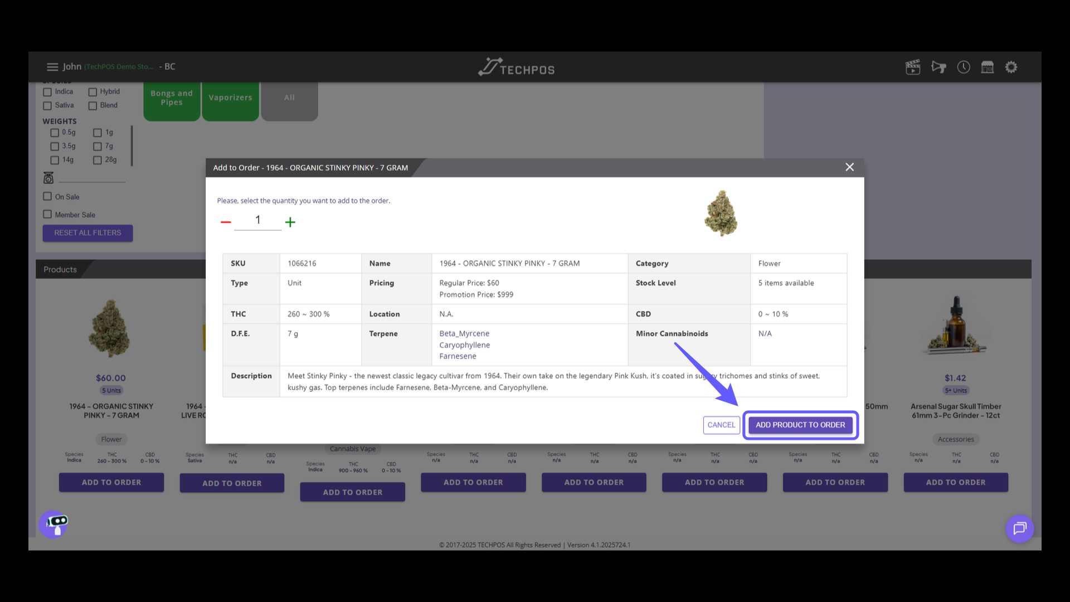Click the quantity input field
Screen dimensions: 1070x602
257,221
